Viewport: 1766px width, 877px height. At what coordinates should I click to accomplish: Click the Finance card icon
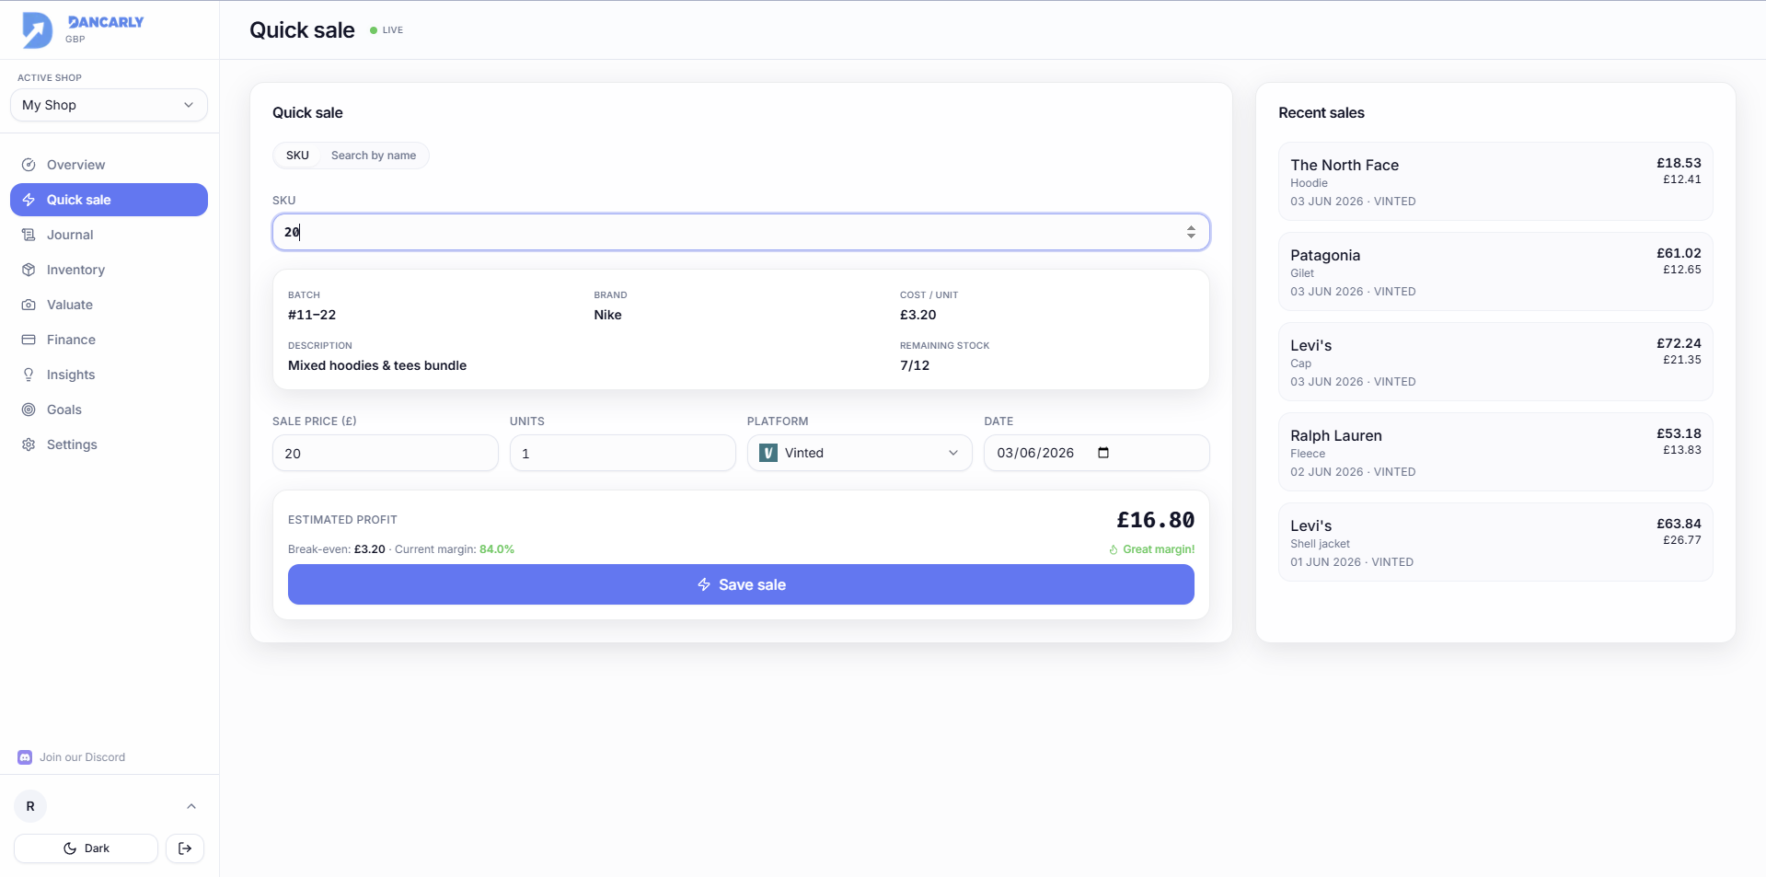point(29,340)
